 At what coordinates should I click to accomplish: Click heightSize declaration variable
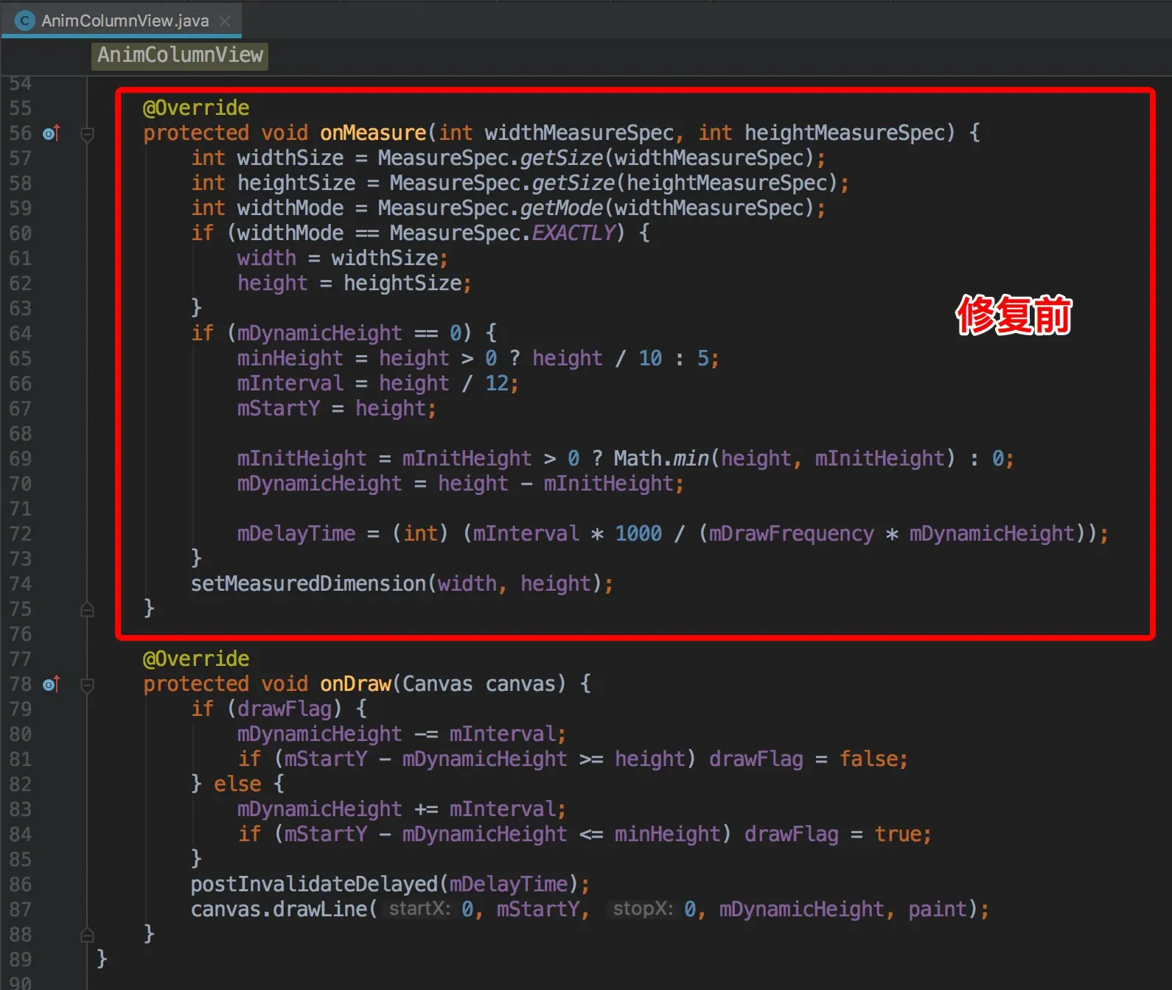click(x=296, y=183)
